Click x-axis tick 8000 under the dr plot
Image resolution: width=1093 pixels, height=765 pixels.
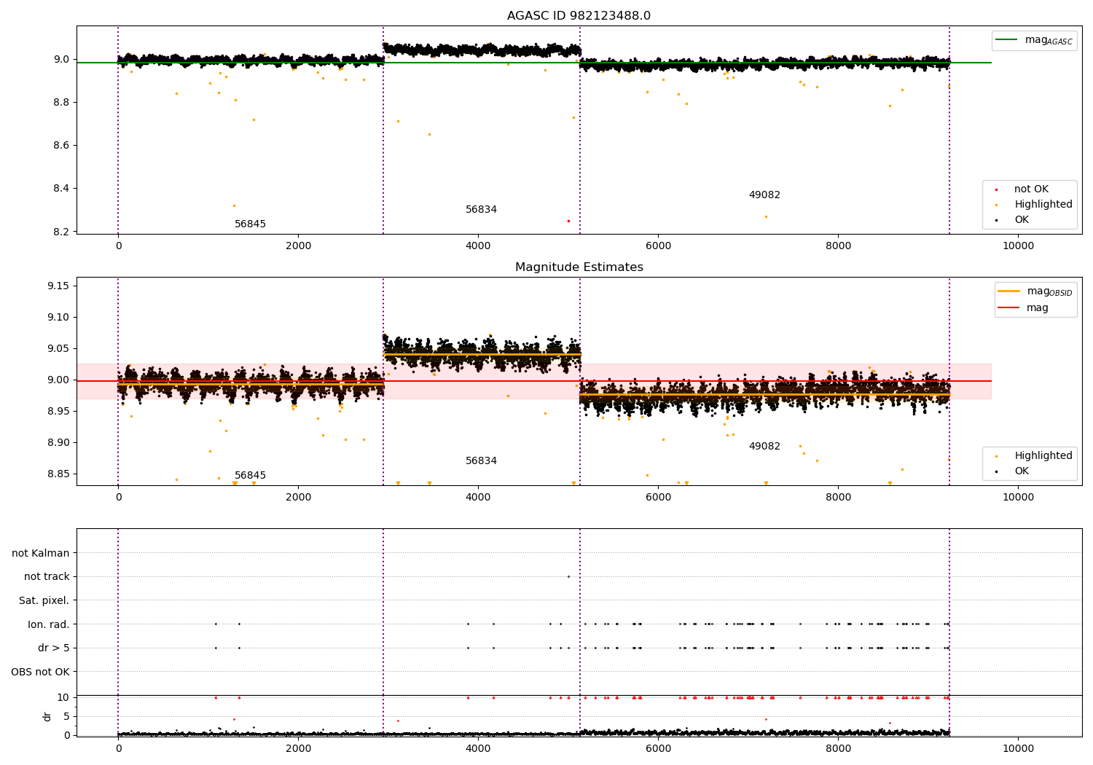tap(838, 749)
